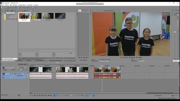
Task: Select the 00075.MTS thumbnail
Action: point(48,17)
